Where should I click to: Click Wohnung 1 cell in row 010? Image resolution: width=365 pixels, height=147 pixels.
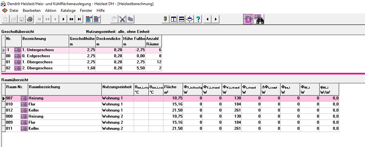(118, 104)
